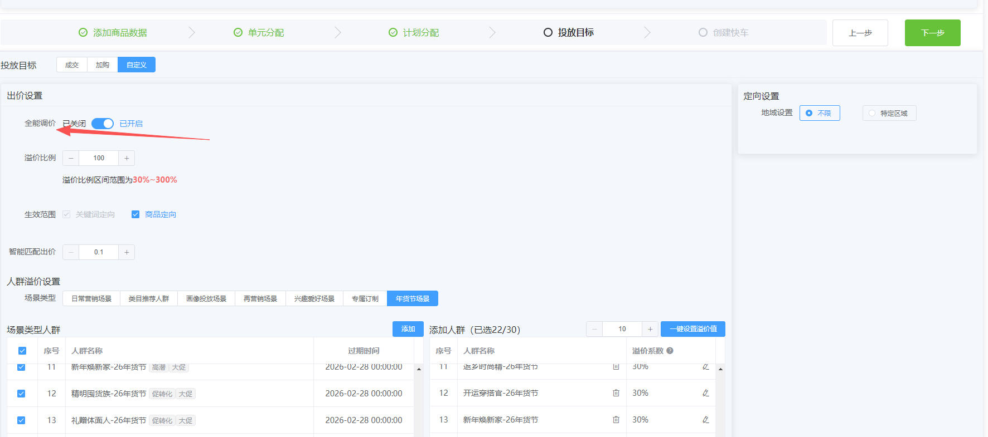
Task: Click the 一键设置溢价值 button
Action: 693,329
